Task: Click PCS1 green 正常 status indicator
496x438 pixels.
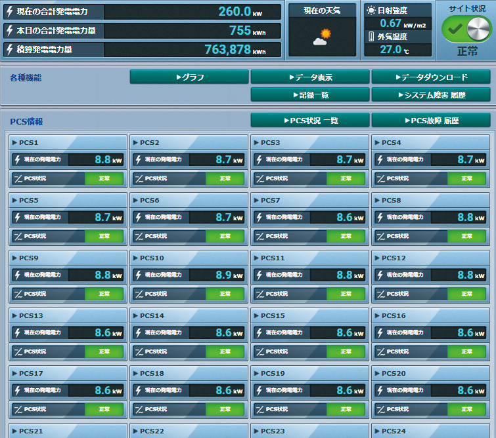Action: click(104, 178)
